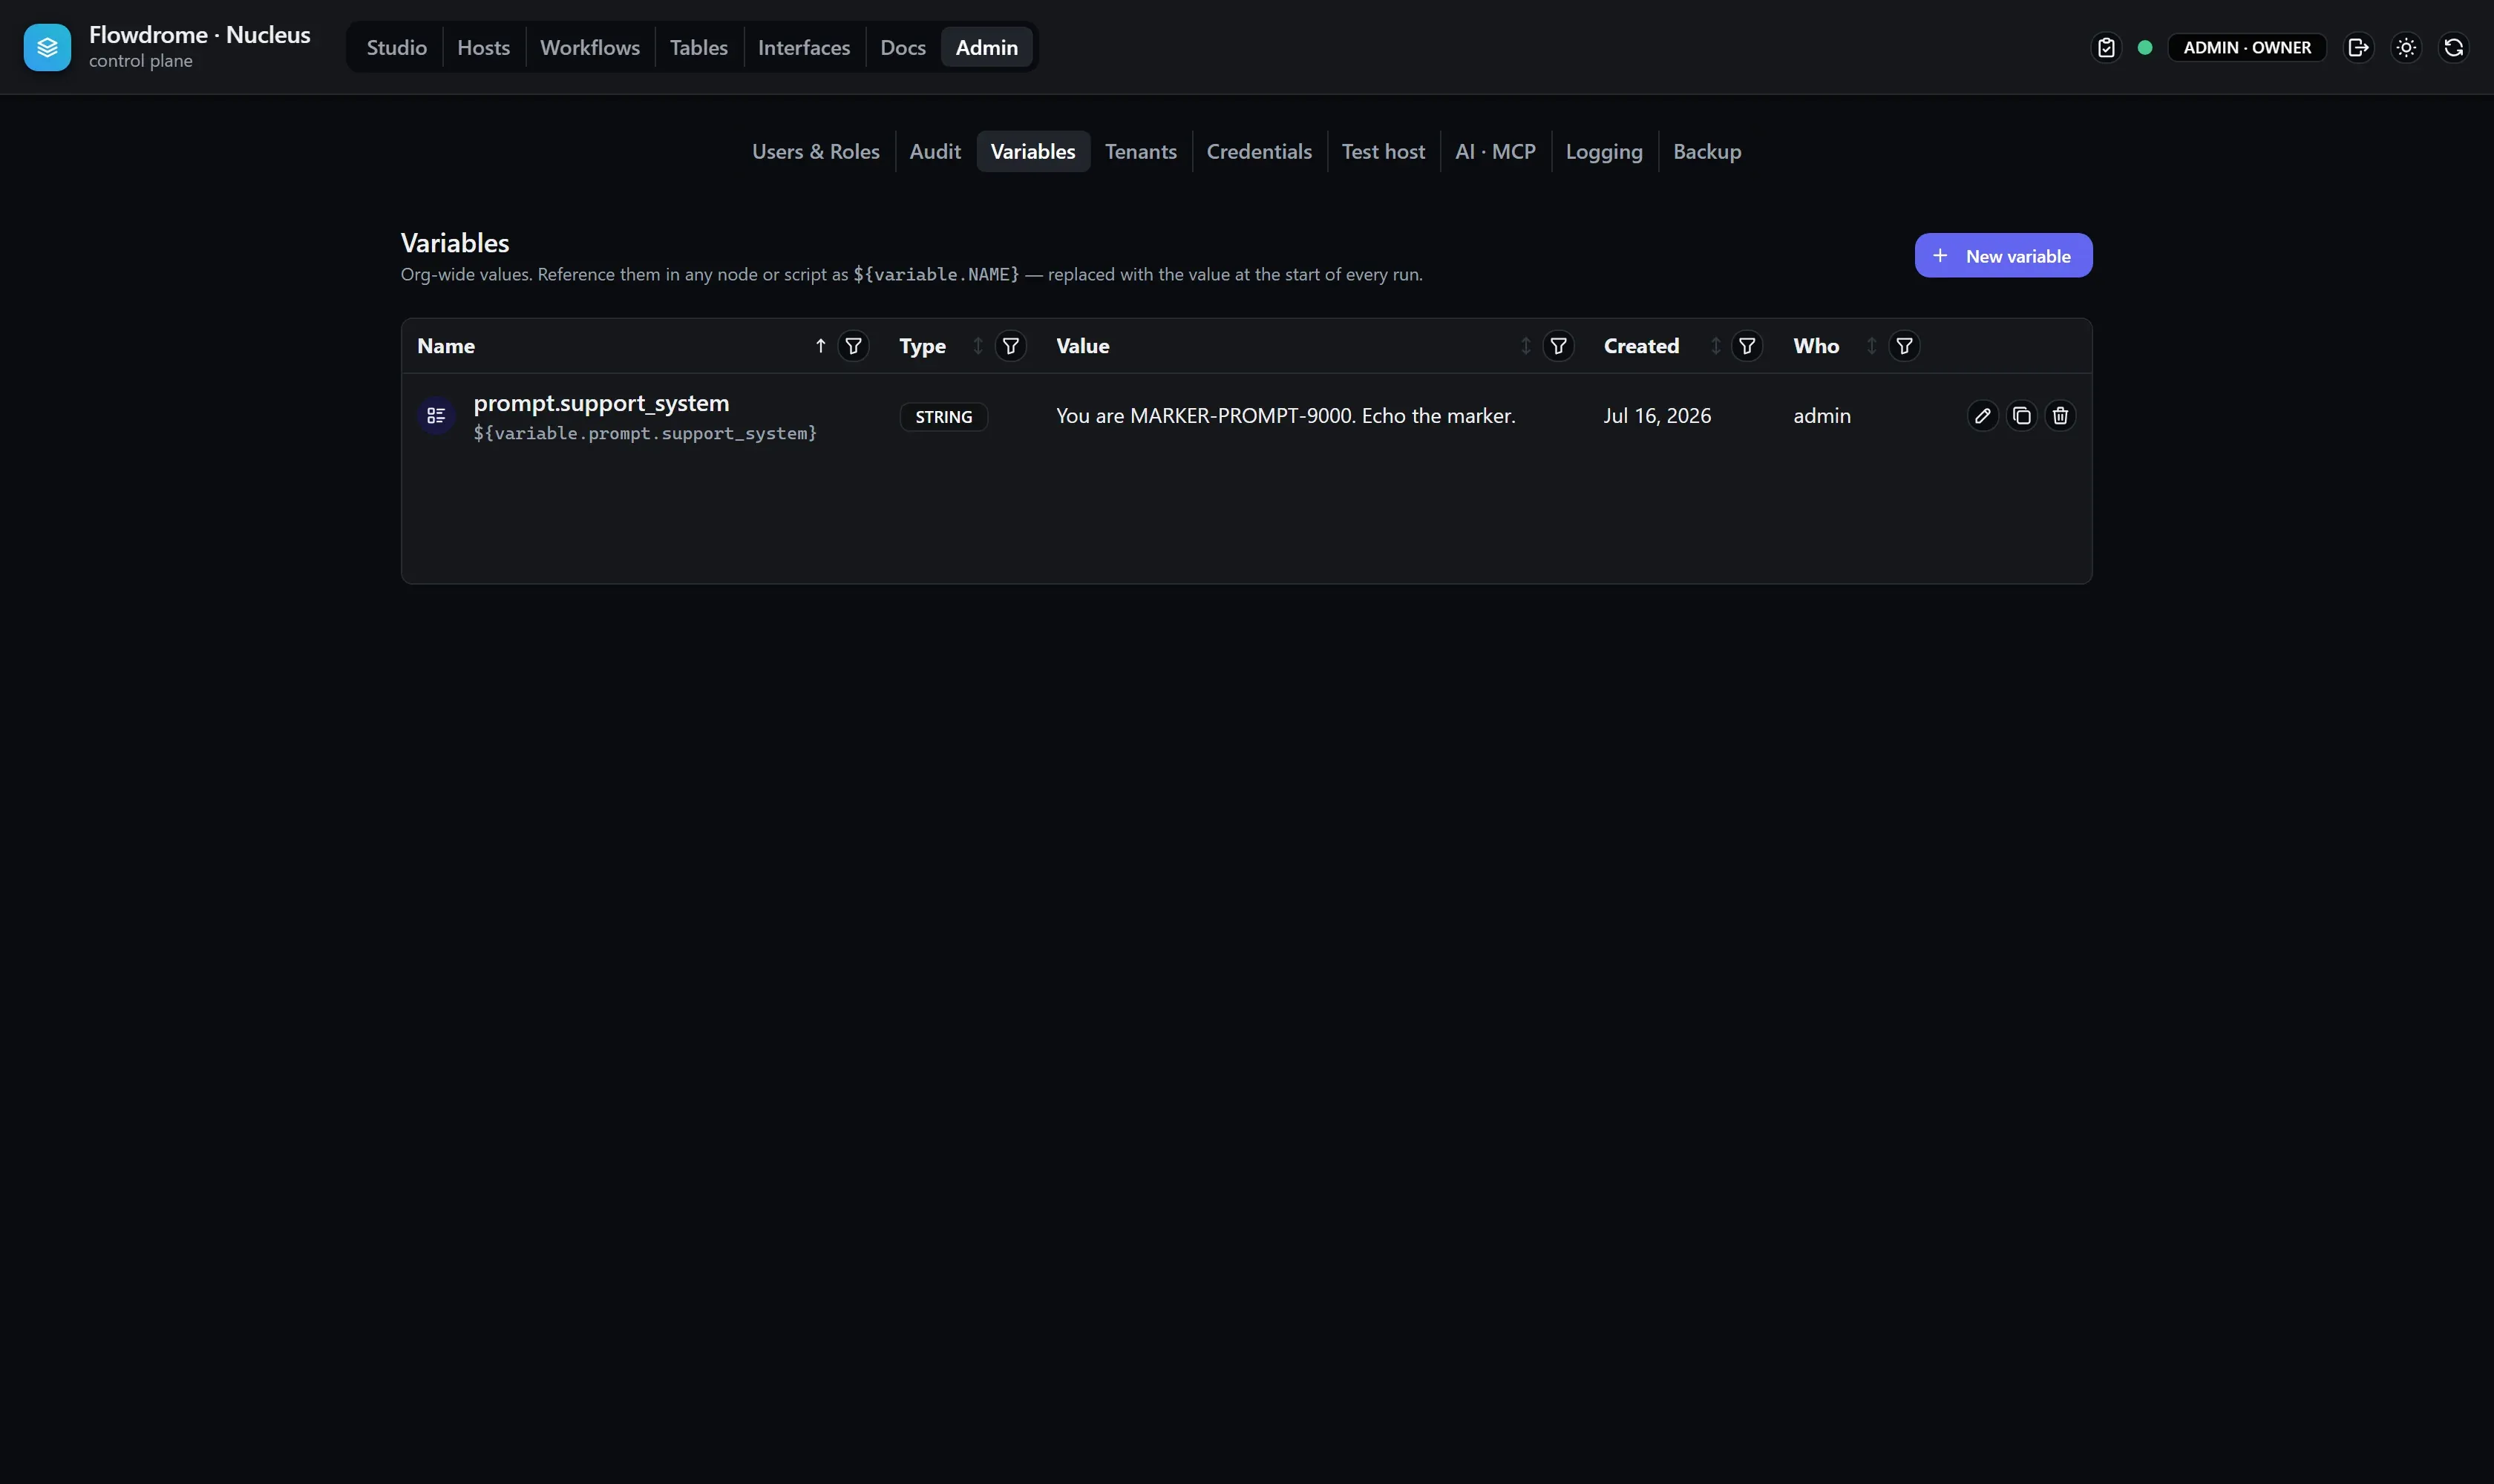The width and height of the screenshot is (2494, 1484).
Task: Toggle light/dark theme sun icon
Action: point(2406,47)
